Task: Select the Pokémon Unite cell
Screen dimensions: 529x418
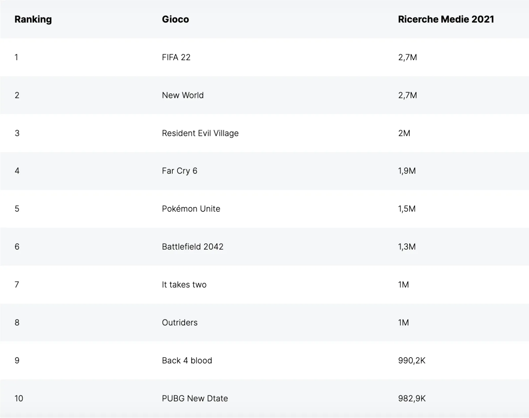Action: point(191,209)
